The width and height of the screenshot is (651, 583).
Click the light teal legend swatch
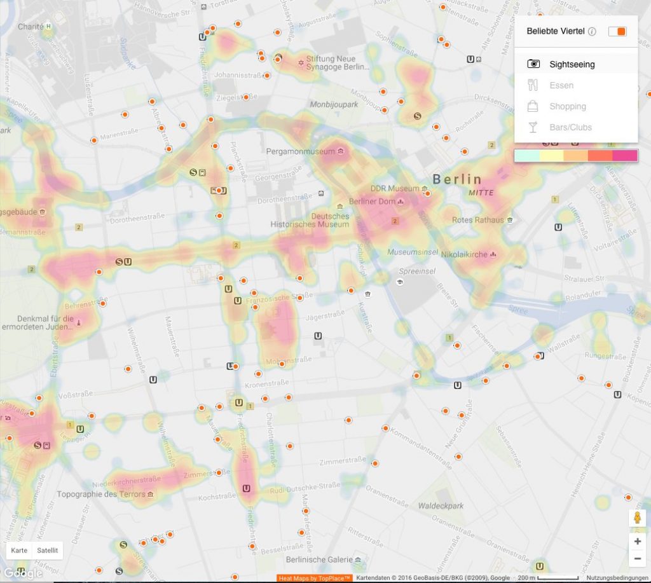pyautogui.click(x=527, y=156)
